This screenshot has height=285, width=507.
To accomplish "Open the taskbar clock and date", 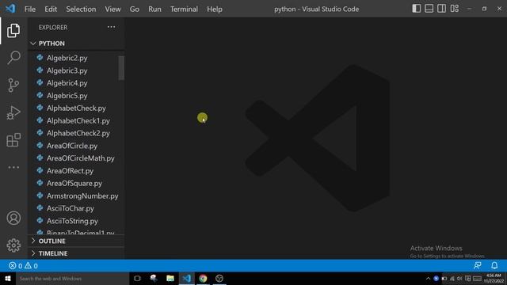I will [x=494, y=279].
